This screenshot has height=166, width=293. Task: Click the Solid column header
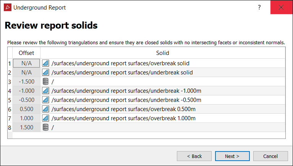tap(163, 53)
